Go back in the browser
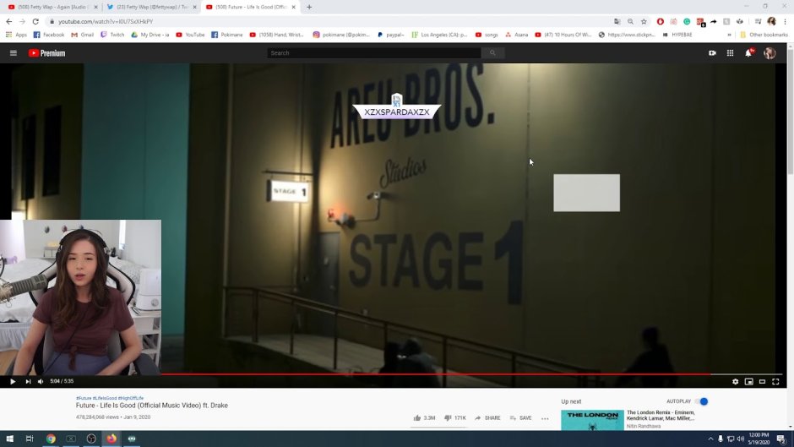This screenshot has height=447, width=794. pyautogui.click(x=9, y=21)
